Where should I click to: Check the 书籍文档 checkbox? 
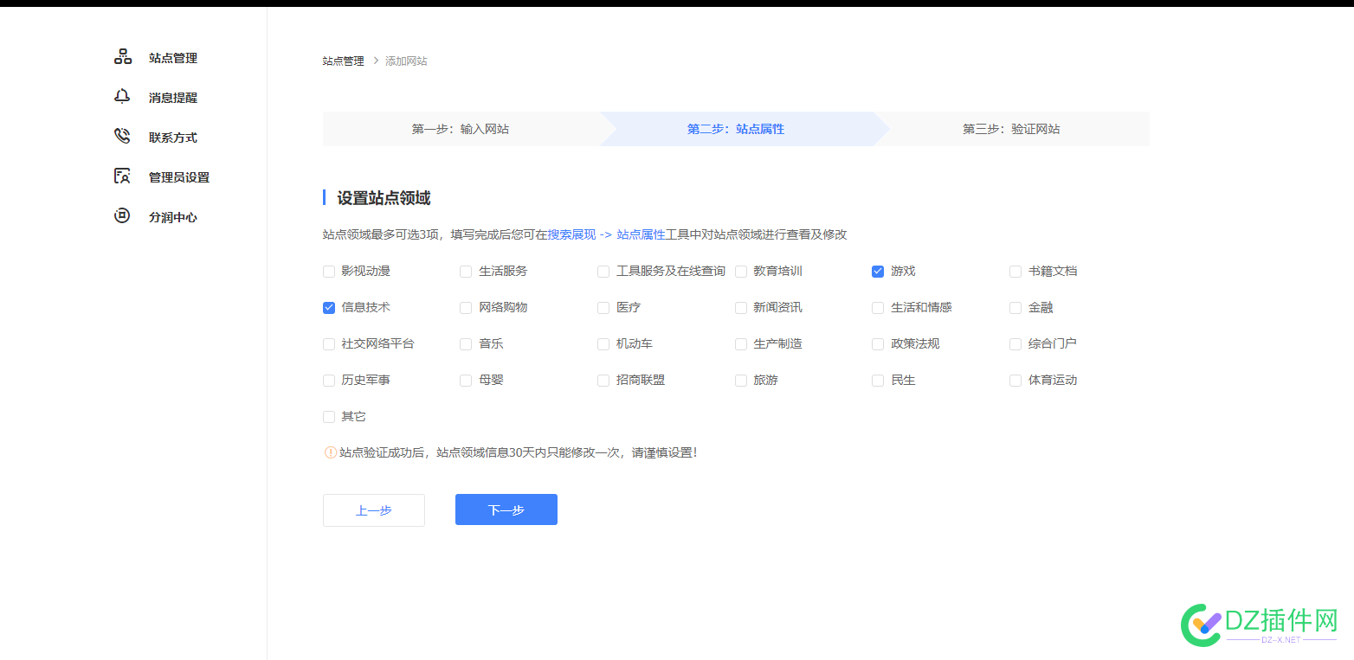point(1015,272)
